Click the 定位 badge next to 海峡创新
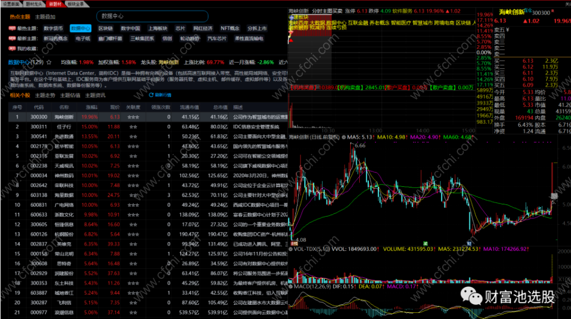 pyautogui.click(x=528, y=11)
